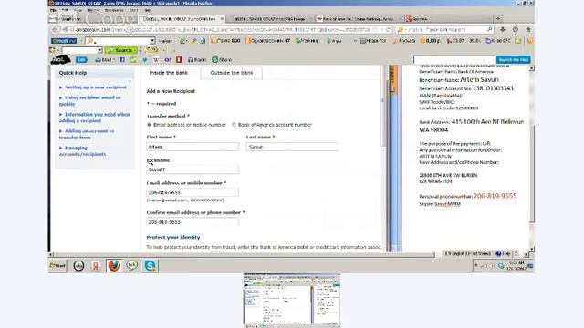Switch to the Bank of America Online Banking tab
This screenshot has width=584, height=328.
[x=359, y=18]
